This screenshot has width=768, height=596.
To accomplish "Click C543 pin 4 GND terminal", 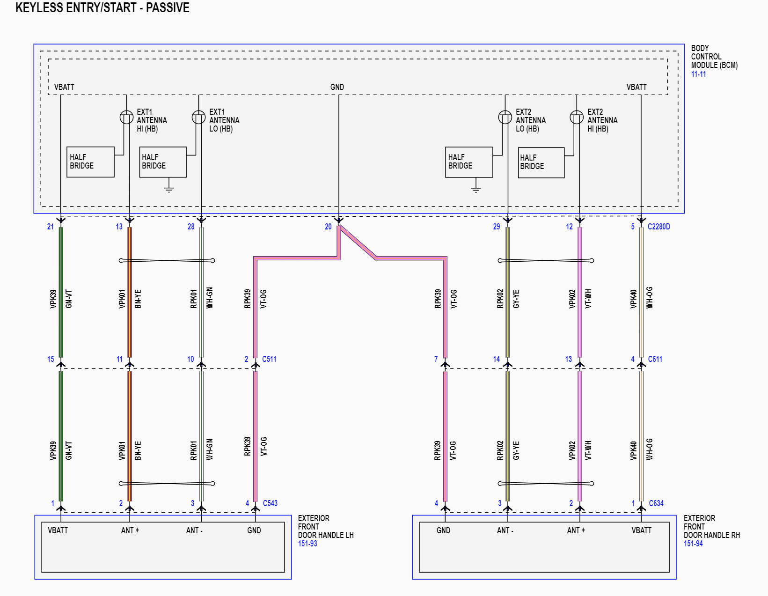I will point(255,508).
